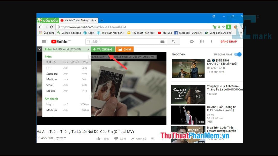Open the Facebook - Đăng nhập bookmark
The width and height of the screenshot is (278, 156).
(x=188, y=33)
